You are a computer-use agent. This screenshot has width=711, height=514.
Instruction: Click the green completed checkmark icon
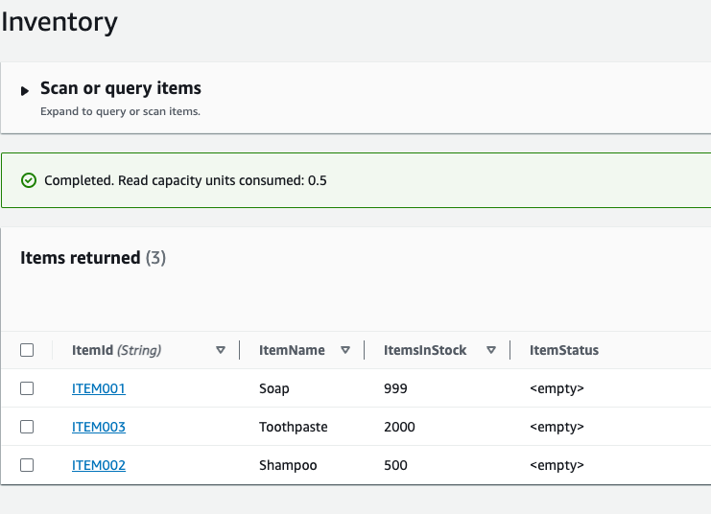[29, 180]
